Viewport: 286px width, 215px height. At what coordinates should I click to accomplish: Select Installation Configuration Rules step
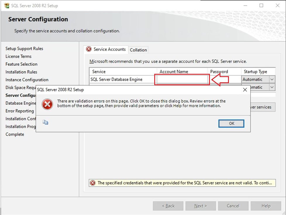point(20,119)
